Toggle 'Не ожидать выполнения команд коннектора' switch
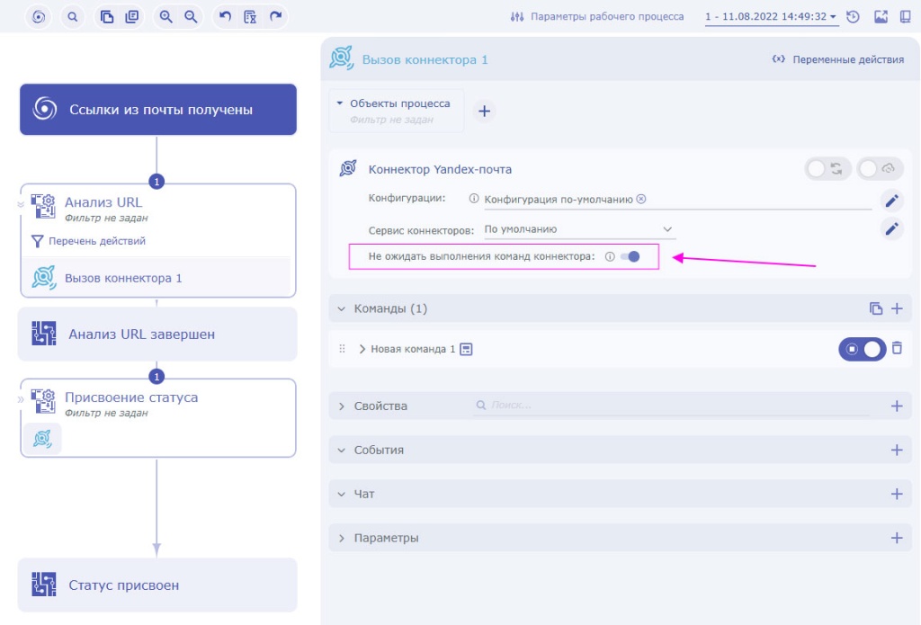 [630, 256]
